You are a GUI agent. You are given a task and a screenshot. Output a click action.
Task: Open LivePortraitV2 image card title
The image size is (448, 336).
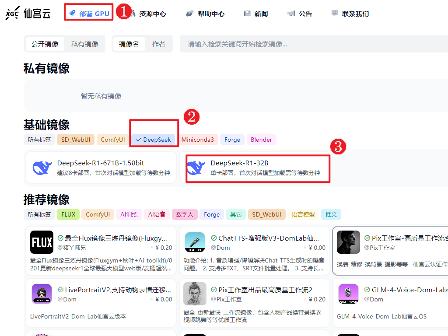pos(118,290)
